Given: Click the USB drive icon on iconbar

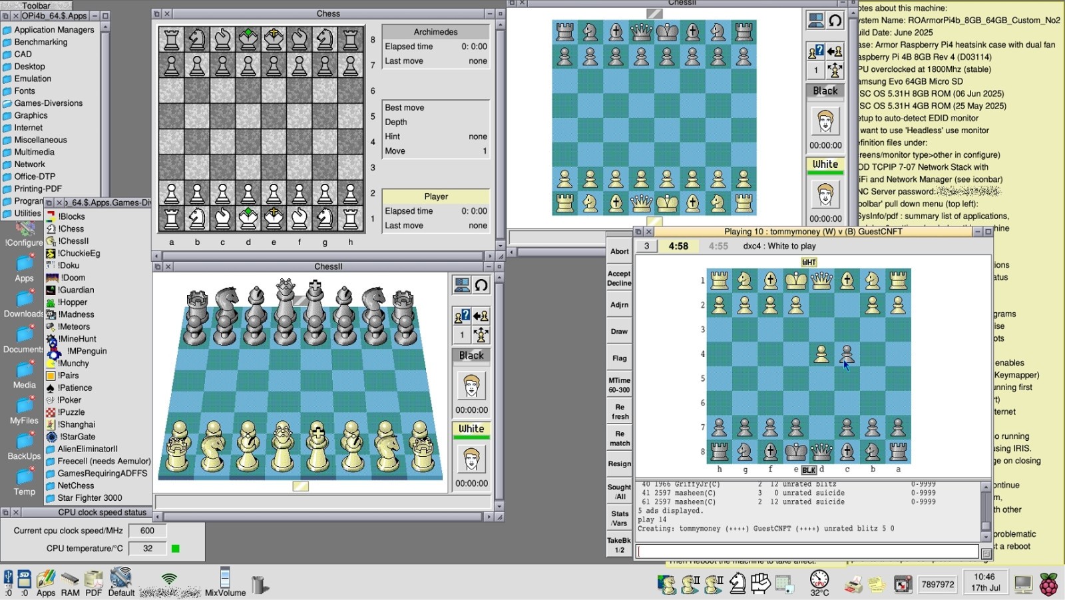Looking at the screenshot, I should pyautogui.click(x=8, y=579).
